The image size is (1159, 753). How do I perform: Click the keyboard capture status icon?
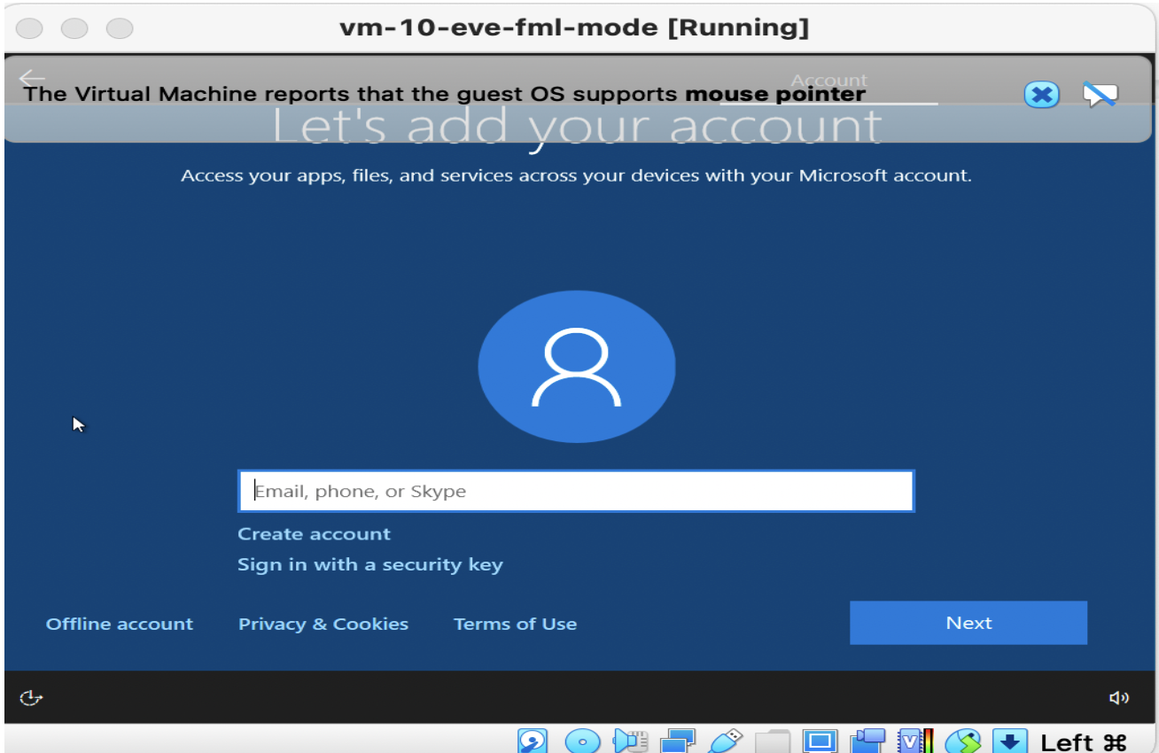pos(1010,741)
